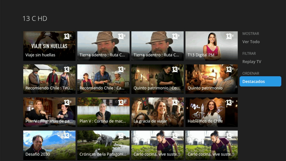Select Hablemos de Chile tile
This screenshot has height=161, width=286.
click(x=212, y=112)
